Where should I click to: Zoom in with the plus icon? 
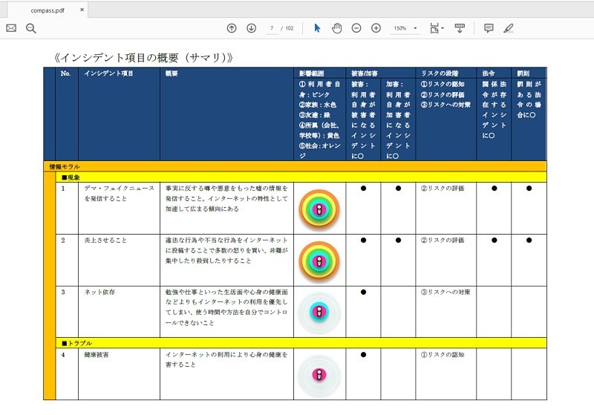pyautogui.click(x=376, y=28)
